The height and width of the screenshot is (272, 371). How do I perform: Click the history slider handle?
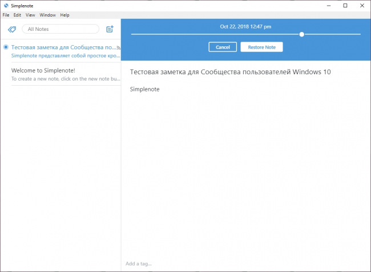302,34
